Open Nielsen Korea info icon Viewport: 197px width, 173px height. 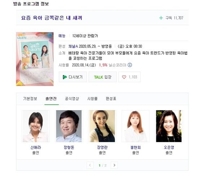point(130,65)
